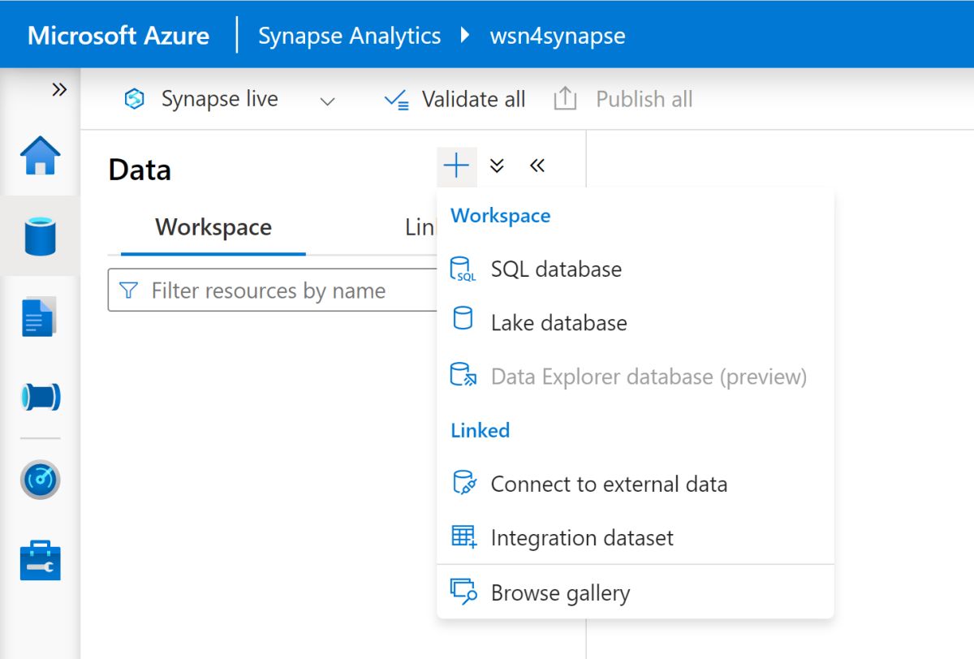Click Browse gallery
The height and width of the screenshot is (659, 974).
coord(560,593)
